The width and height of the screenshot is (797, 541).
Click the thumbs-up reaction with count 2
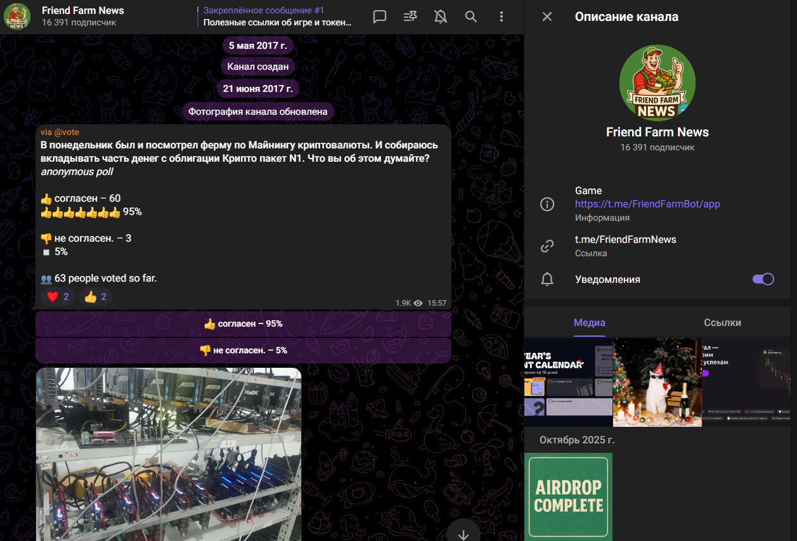[x=95, y=297]
